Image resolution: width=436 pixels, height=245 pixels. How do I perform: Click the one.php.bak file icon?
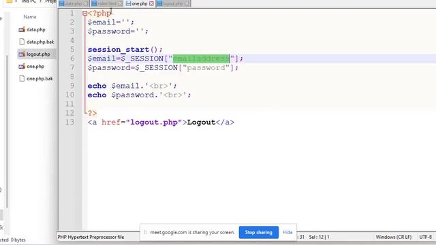(x=22, y=79)
